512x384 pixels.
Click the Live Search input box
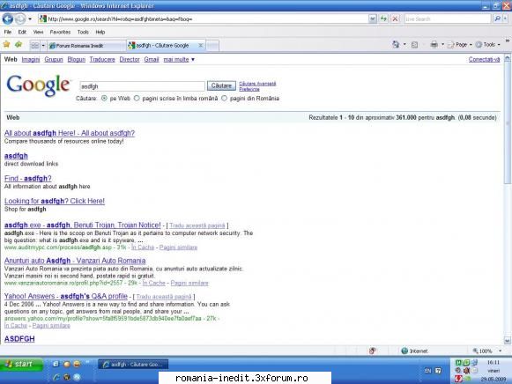(x=448, y=18)
